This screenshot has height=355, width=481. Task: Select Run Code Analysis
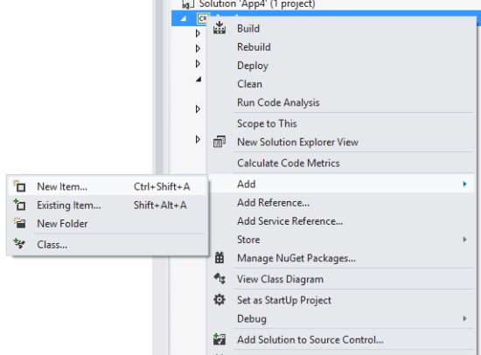tap(341, 102)
